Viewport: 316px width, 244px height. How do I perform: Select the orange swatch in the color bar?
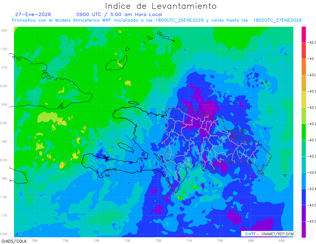point(304,67)
